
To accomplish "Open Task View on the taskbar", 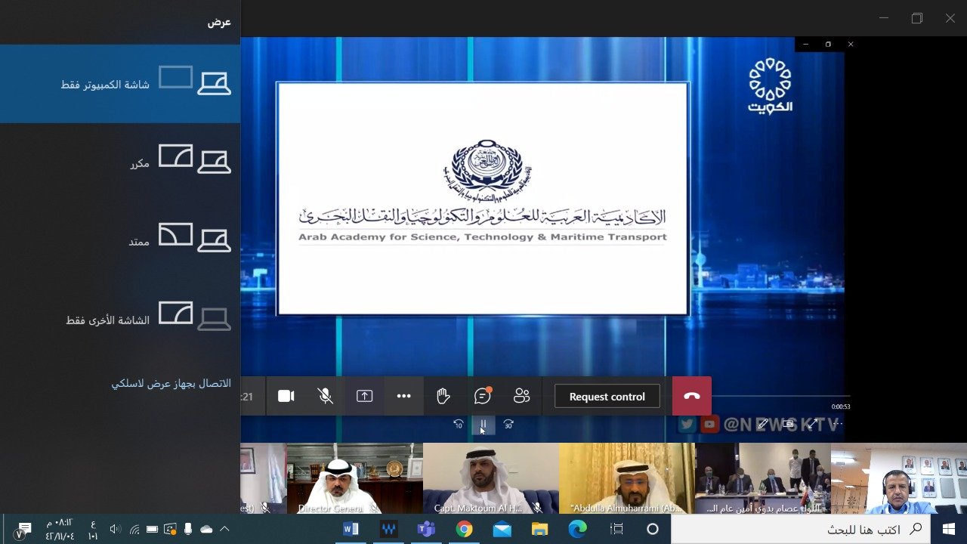I will 616,530.
